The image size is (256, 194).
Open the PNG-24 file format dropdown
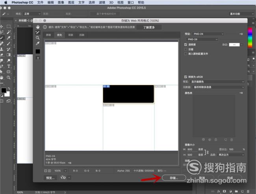click(202, 39)
